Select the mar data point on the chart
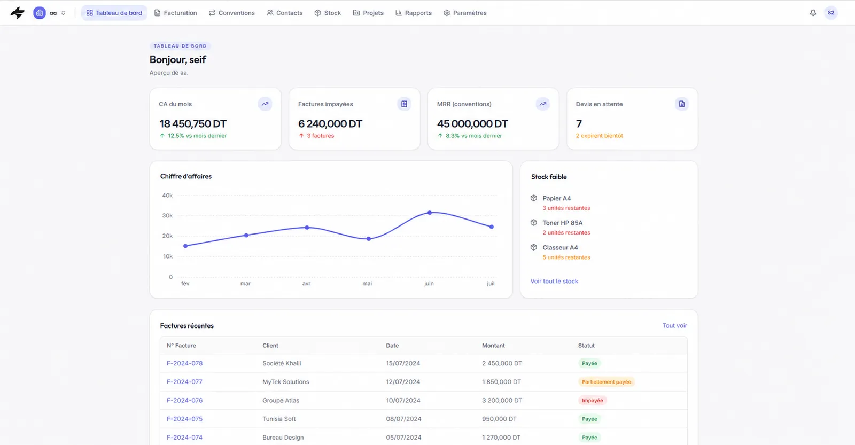Screen dimensions: 855x445 pos(246,235)
